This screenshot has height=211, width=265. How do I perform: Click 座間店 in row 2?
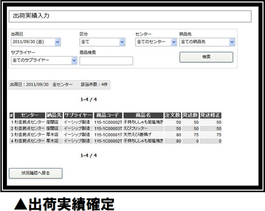(53, 128)
